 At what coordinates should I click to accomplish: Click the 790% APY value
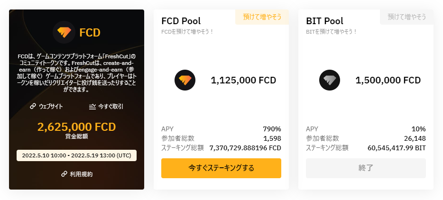(x=272, y=129)
